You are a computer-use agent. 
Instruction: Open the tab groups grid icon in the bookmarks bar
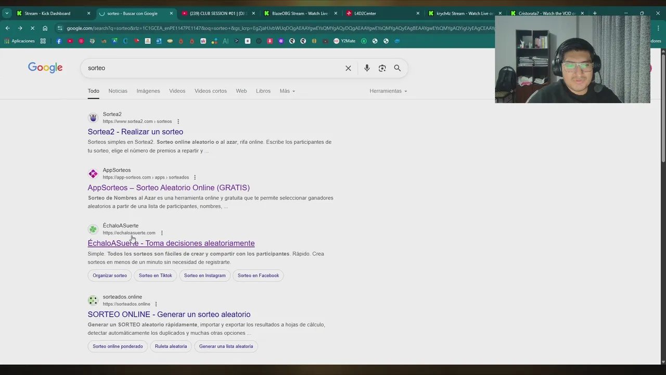click(x=43, y=41)
